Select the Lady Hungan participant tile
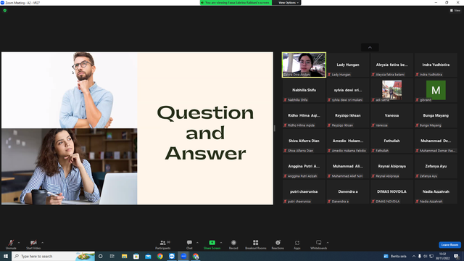 click(348, 65)
